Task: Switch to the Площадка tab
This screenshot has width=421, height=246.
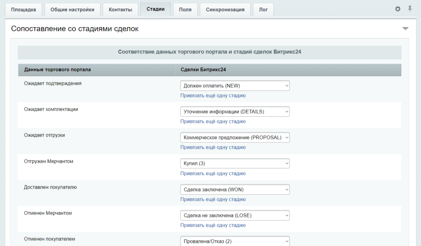Action: click(23, 10)
